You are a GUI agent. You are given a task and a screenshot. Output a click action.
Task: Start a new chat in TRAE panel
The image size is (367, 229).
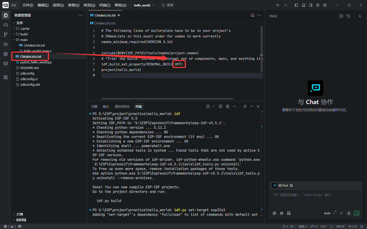(x=341, y=16)
